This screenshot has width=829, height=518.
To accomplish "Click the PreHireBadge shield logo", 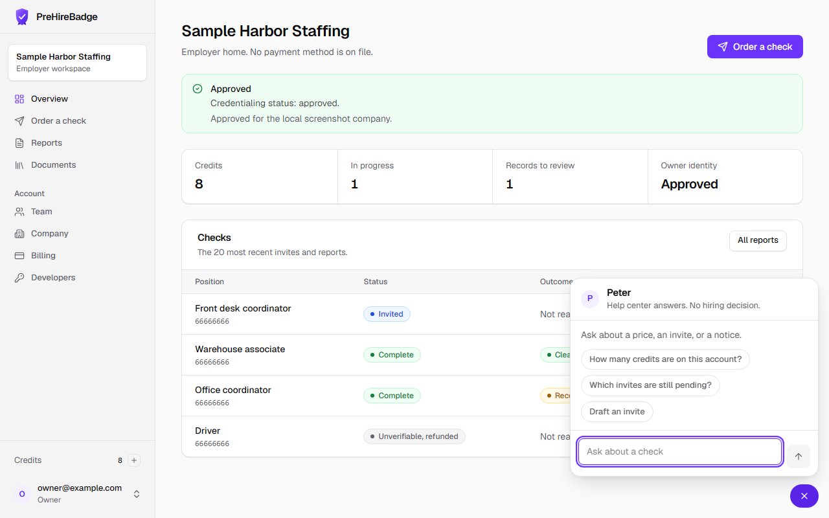I will pos(22,17).
